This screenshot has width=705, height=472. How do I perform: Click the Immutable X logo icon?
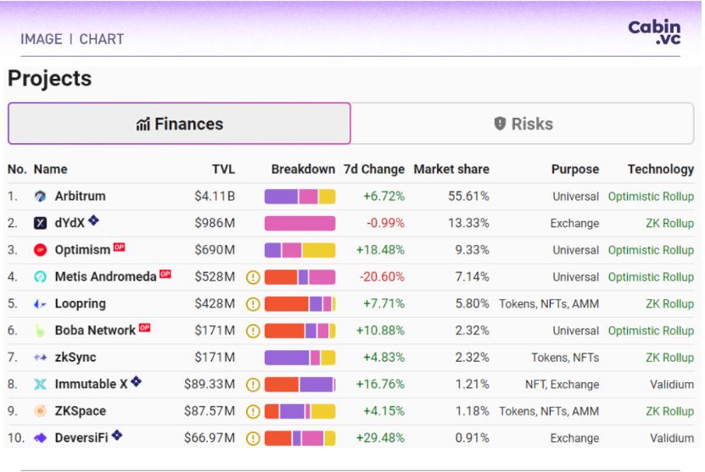click(40, 385)
